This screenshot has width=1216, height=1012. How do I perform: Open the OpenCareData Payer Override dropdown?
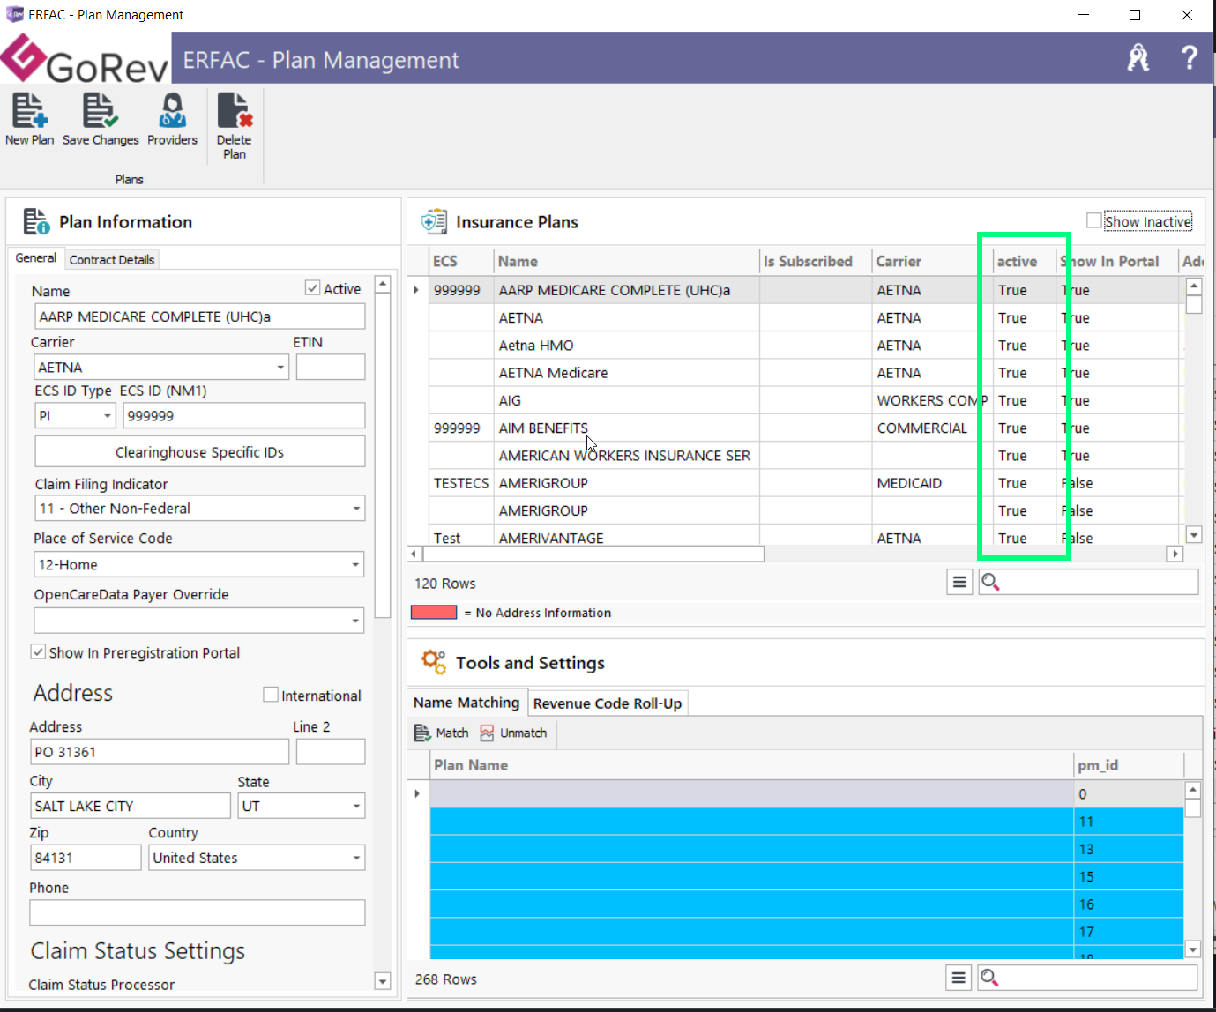[356, 621]
